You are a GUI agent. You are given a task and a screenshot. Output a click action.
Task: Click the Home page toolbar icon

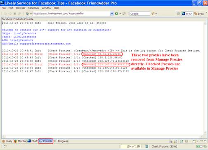28,14
